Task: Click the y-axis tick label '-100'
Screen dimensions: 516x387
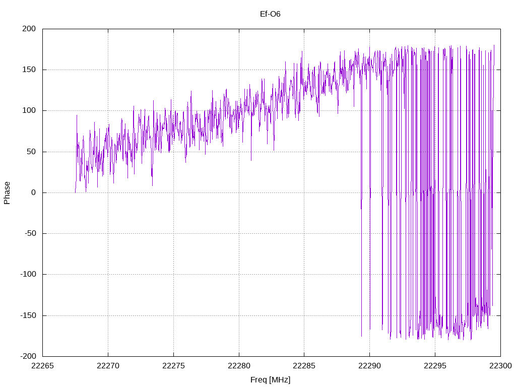Action: click(28, 274)
